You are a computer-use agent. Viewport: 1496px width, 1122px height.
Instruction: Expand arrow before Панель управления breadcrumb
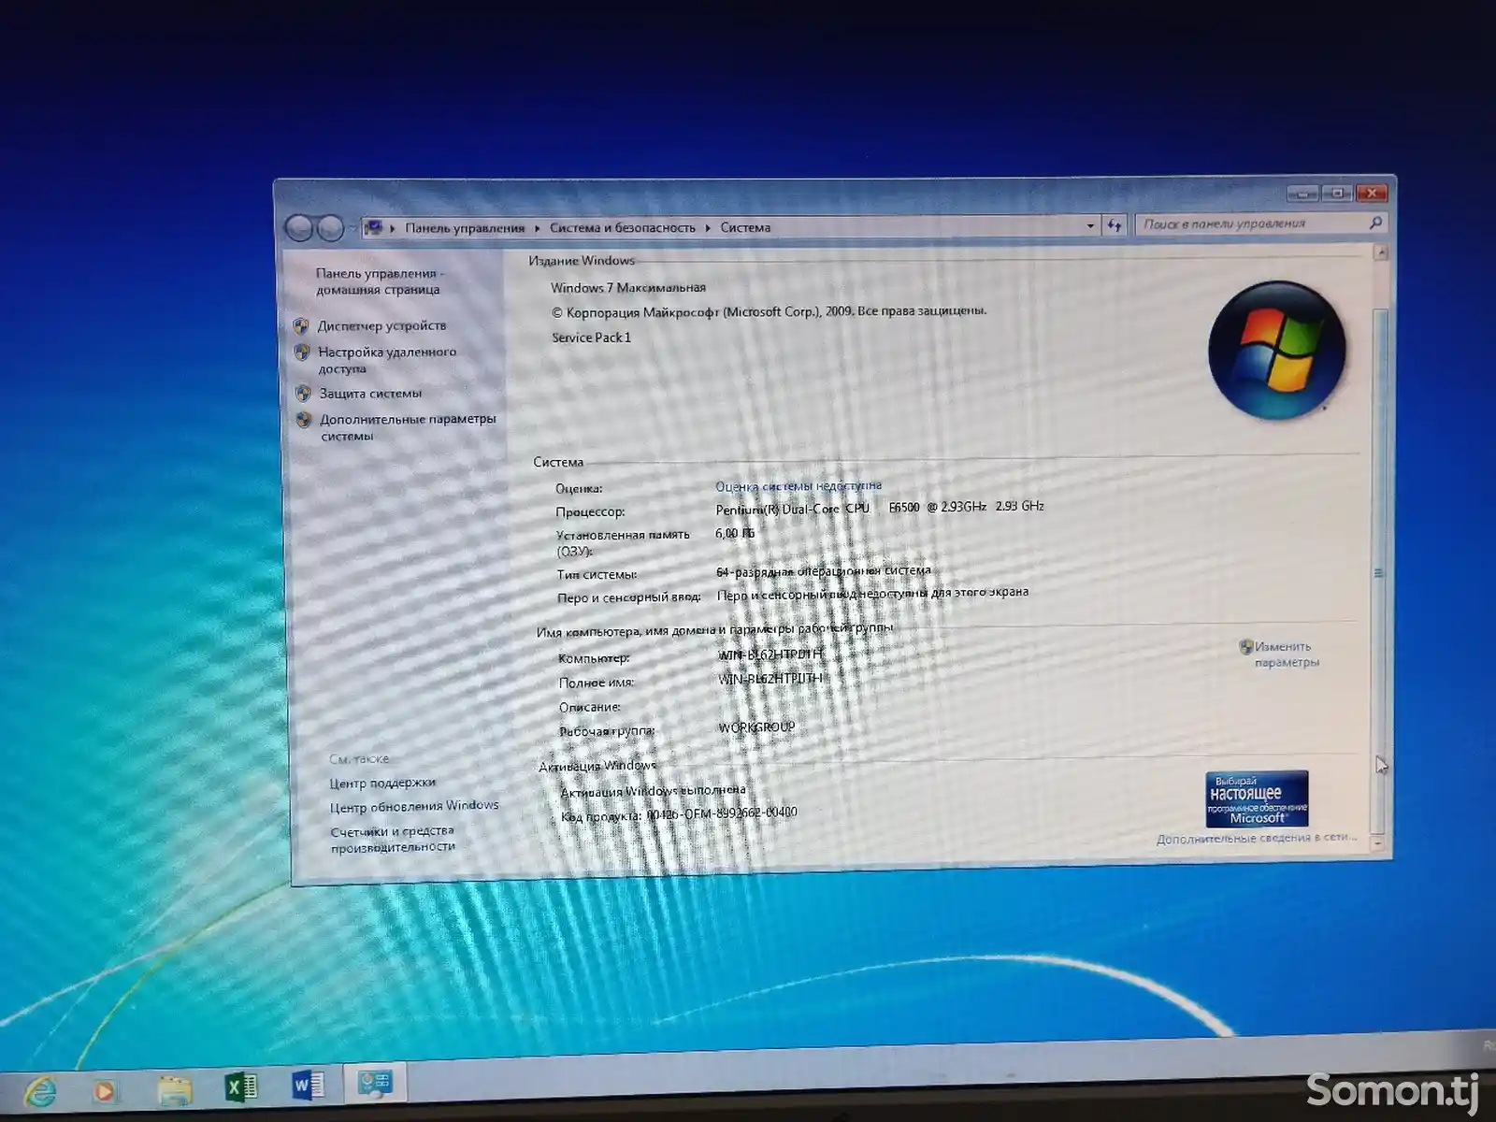click(x=393, y=228)
